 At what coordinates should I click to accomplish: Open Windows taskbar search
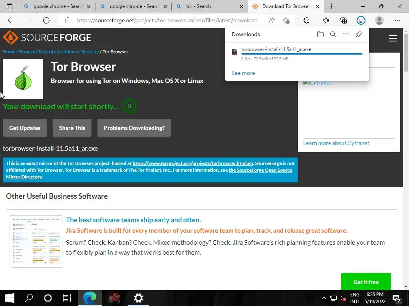click(x=29, y=298)
